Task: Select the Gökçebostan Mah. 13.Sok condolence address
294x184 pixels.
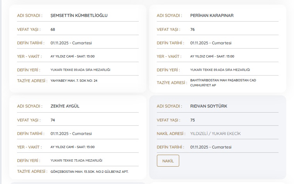Action: [x=89, y=171]
